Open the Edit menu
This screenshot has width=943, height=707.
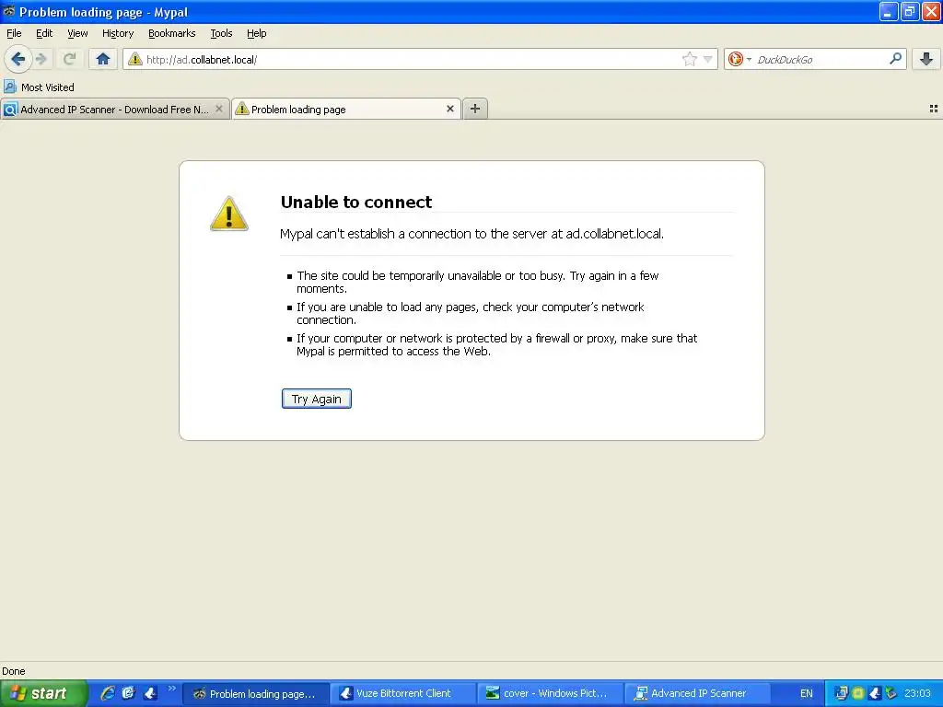coord(44,33)
